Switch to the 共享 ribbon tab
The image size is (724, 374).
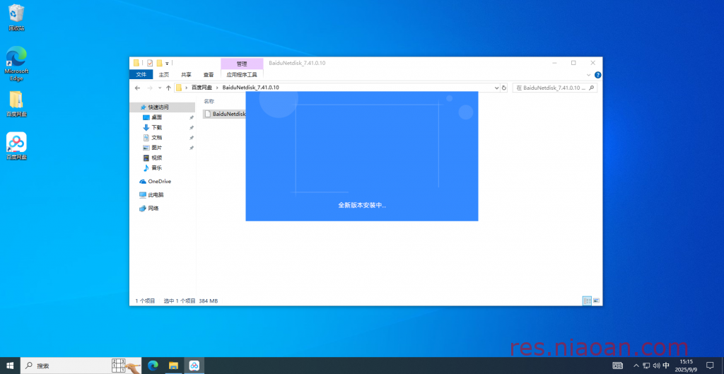(186, 74)
